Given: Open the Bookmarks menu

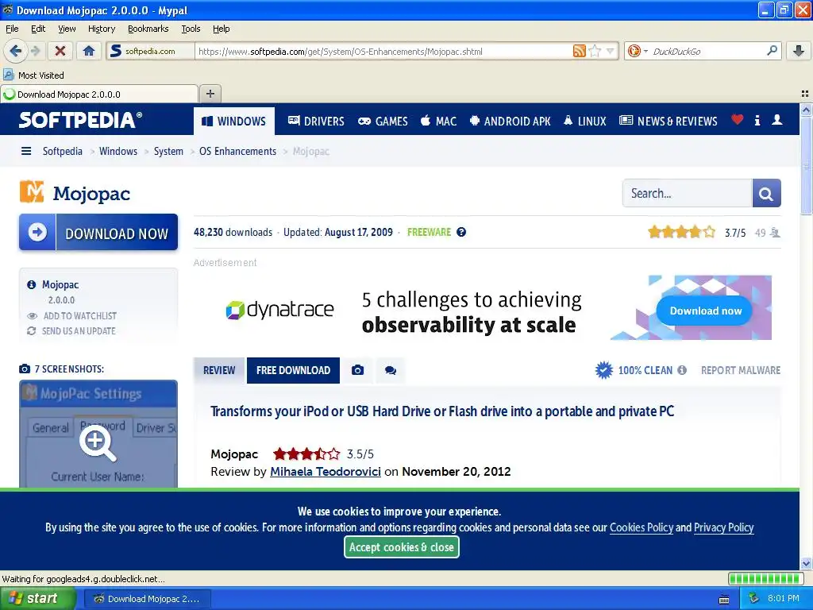Looking at the screenshot, I should coord(148,29).
